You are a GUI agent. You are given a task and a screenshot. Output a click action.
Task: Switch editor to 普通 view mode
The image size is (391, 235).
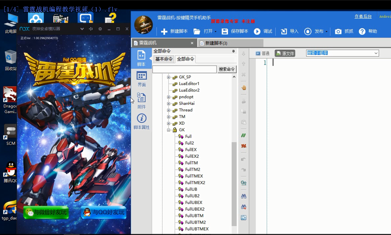pyautogui.click(x=263, y=53)
